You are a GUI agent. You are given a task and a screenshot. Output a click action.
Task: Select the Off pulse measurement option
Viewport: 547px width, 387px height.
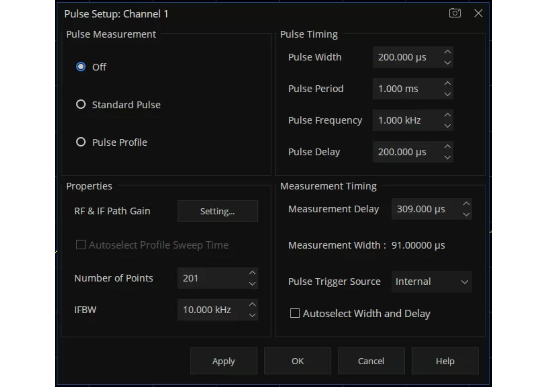point(81,67)
